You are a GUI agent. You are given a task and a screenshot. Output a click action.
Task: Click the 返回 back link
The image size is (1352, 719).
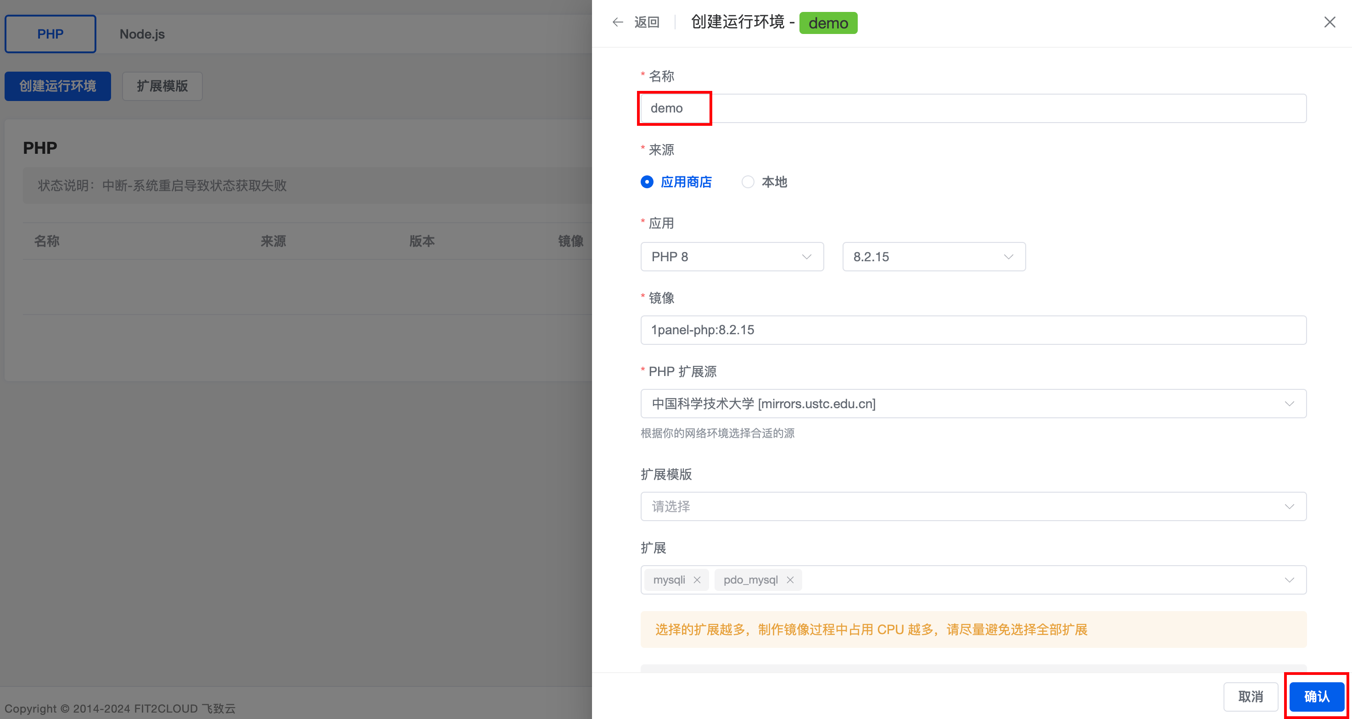pos(647,22)
